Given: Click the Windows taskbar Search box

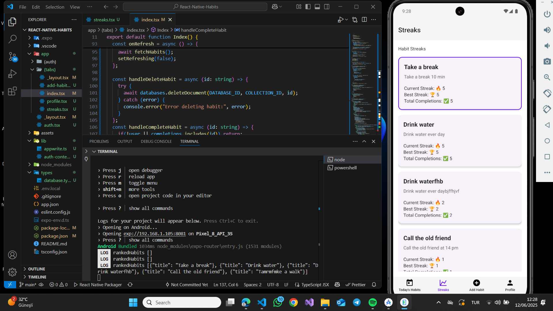Looking at the screenshot, I should 182,302.
